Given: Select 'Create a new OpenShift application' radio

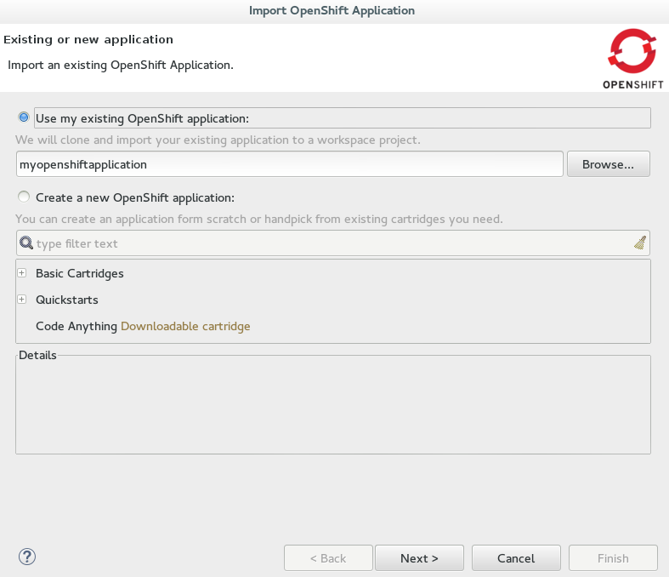Looking at the screenshot, I should [24, 197].
